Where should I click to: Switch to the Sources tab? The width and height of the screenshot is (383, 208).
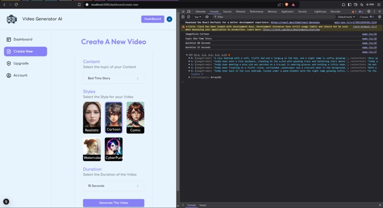pos(227,11)
